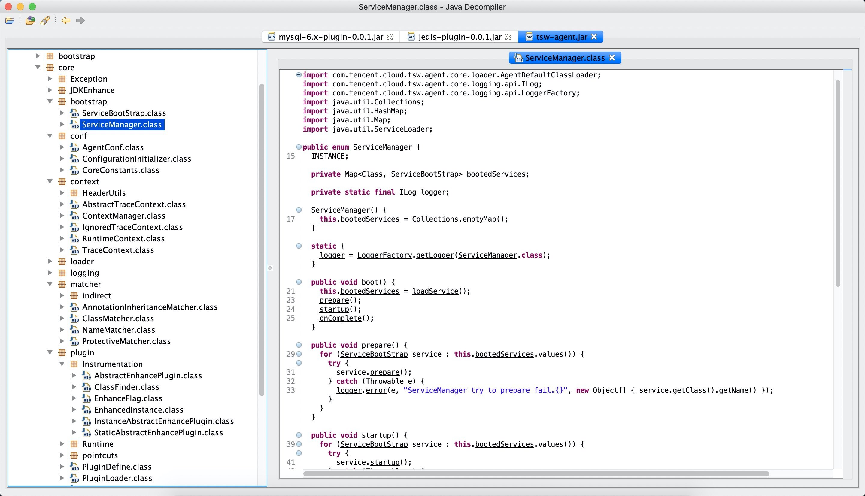Click the Open File toolbar icon
The image size is (865, 496).
10,20
